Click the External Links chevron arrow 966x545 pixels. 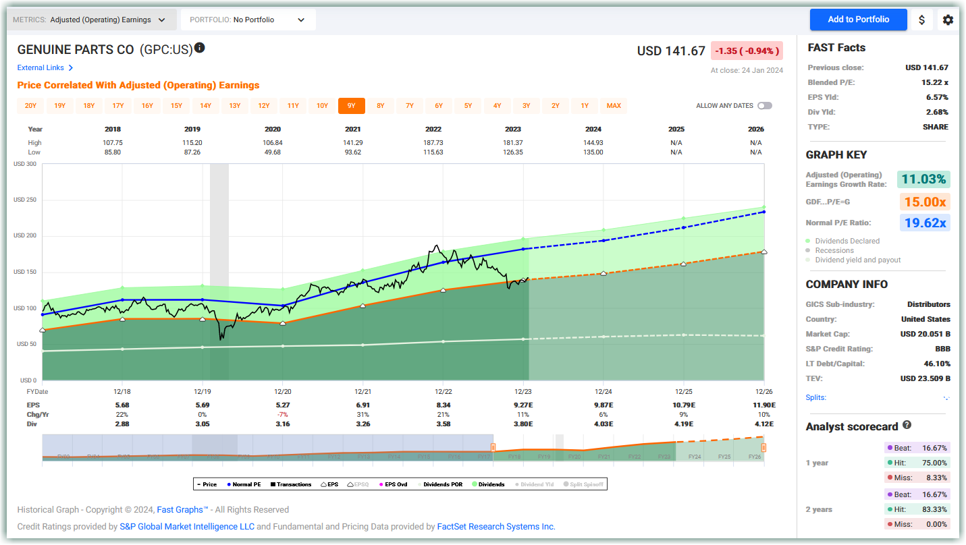click(x=71, y=68)
